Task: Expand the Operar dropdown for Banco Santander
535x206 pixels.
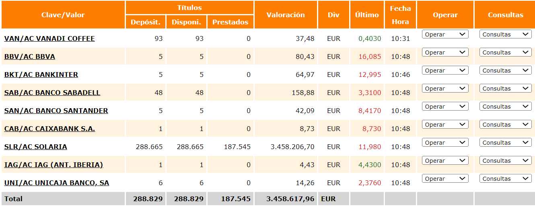Action: 445,107
